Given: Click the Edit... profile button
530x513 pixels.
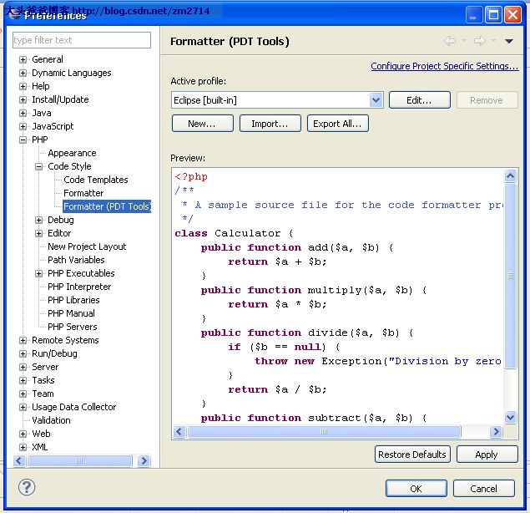Looking at the screenshot, I should 420,100.
